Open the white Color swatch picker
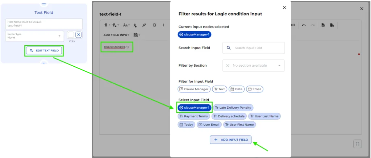371x158 pixels. [71, 35]
